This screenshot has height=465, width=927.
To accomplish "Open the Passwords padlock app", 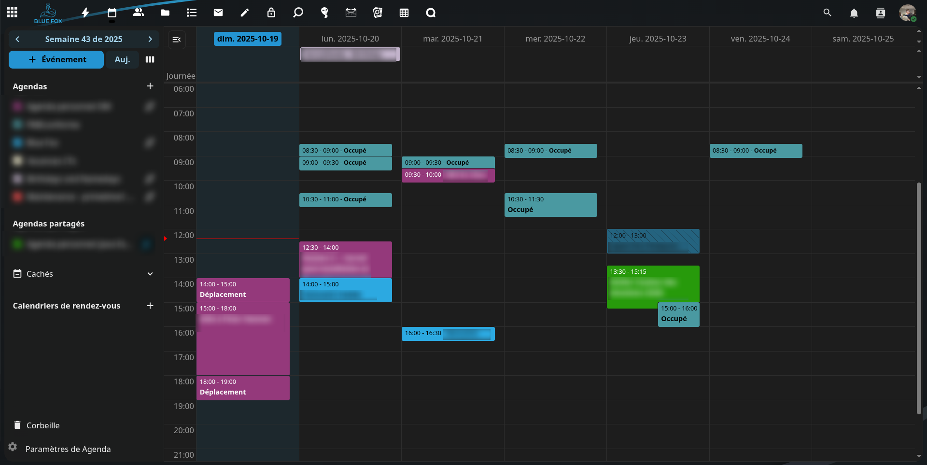I will (x=271, y=13).
